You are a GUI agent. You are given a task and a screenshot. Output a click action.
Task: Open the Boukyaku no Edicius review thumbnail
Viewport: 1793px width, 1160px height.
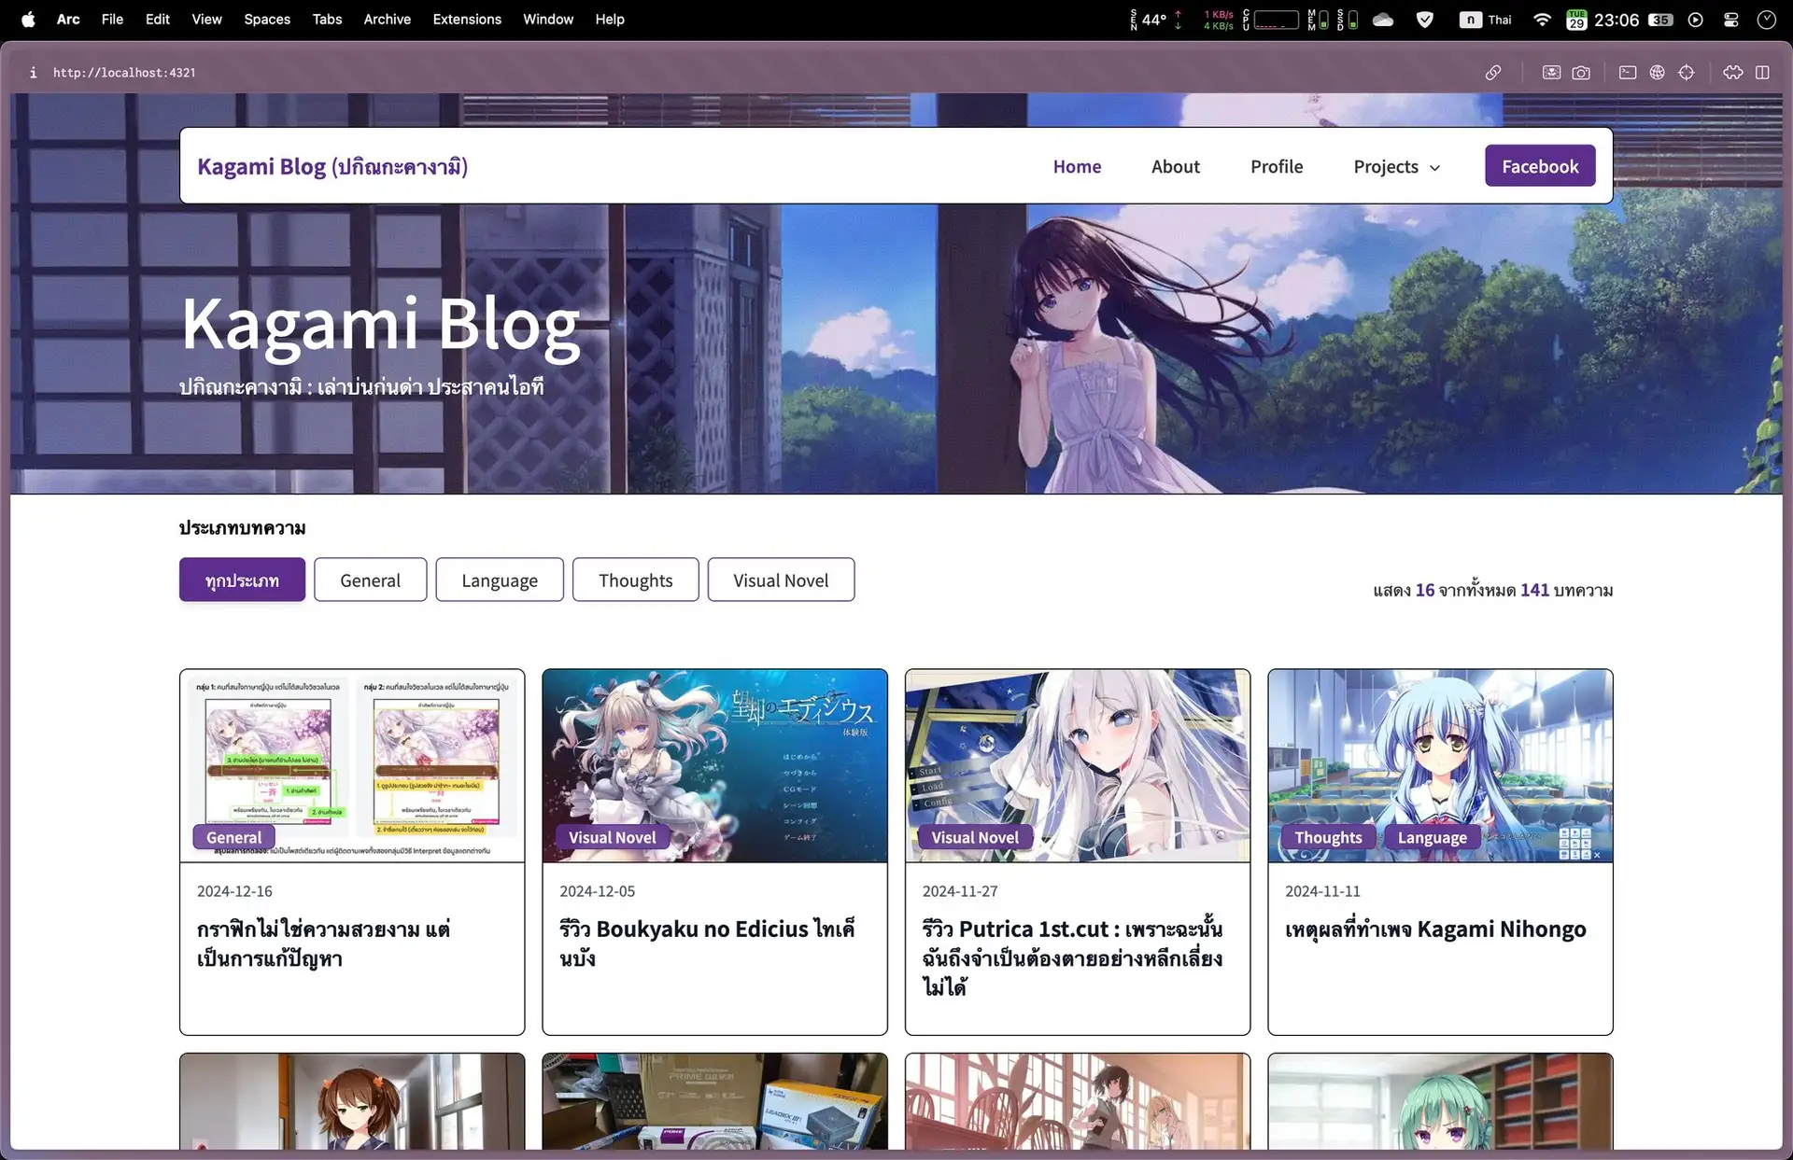[x=714, y=764]
